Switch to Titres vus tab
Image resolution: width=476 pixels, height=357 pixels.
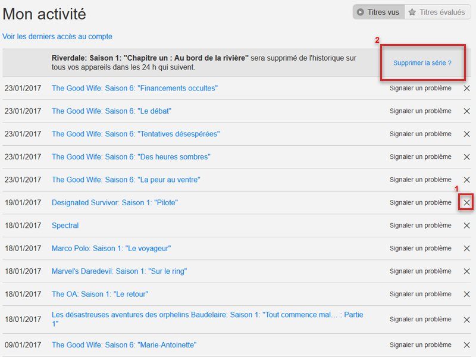(x=378, y=12)
